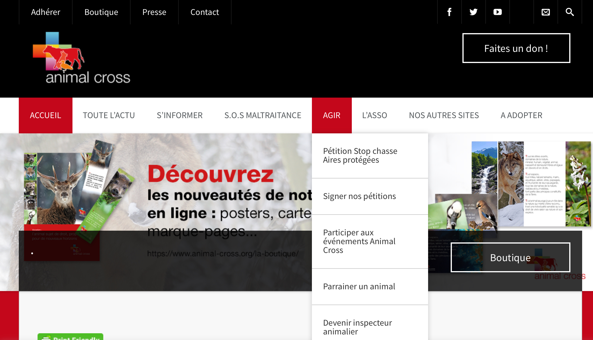Click the boutique URL in banner

click(x=223, y=254)
